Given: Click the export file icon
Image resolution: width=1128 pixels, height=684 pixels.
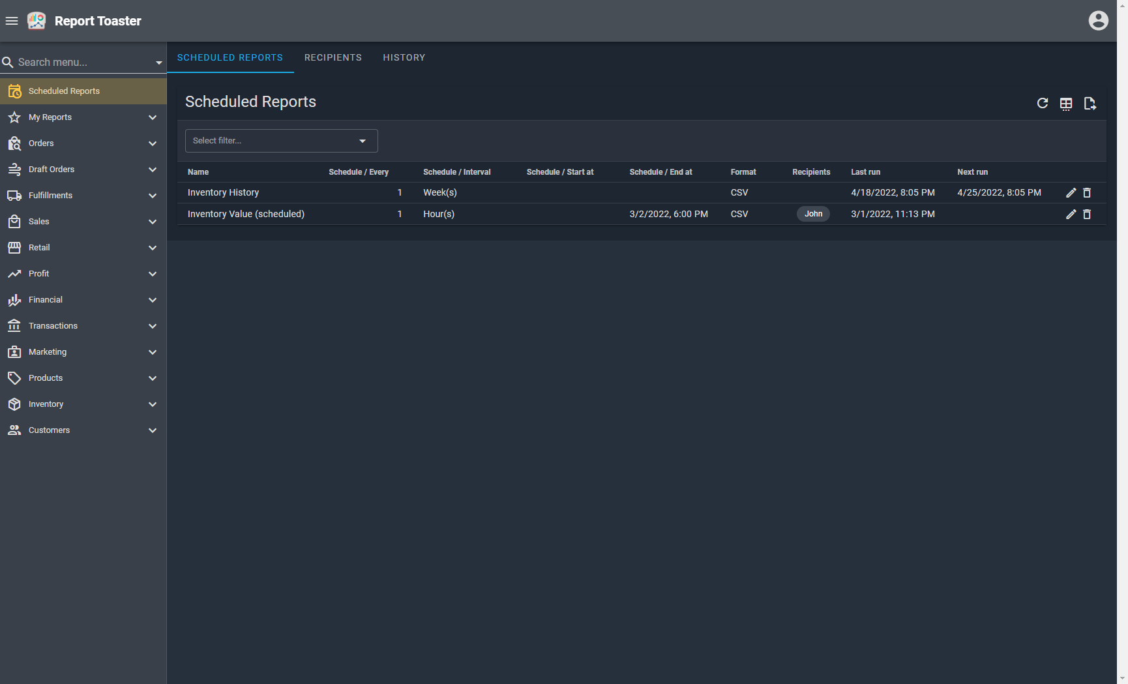Looking at the screenshot, I should 1090,104.
